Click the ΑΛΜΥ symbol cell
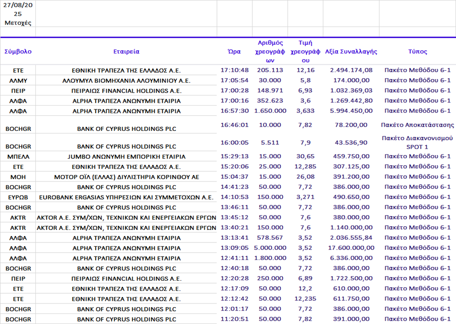456x324 pixels. [x=18, y=81]
